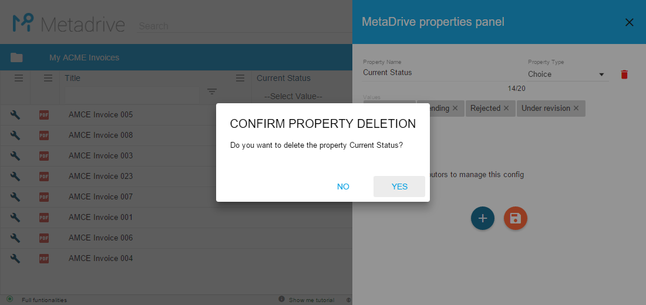The height and width of the screenshot is (305, 646).
Task: Open the Current Status Select Value dropdown
Action: click(x=293, y=96)
